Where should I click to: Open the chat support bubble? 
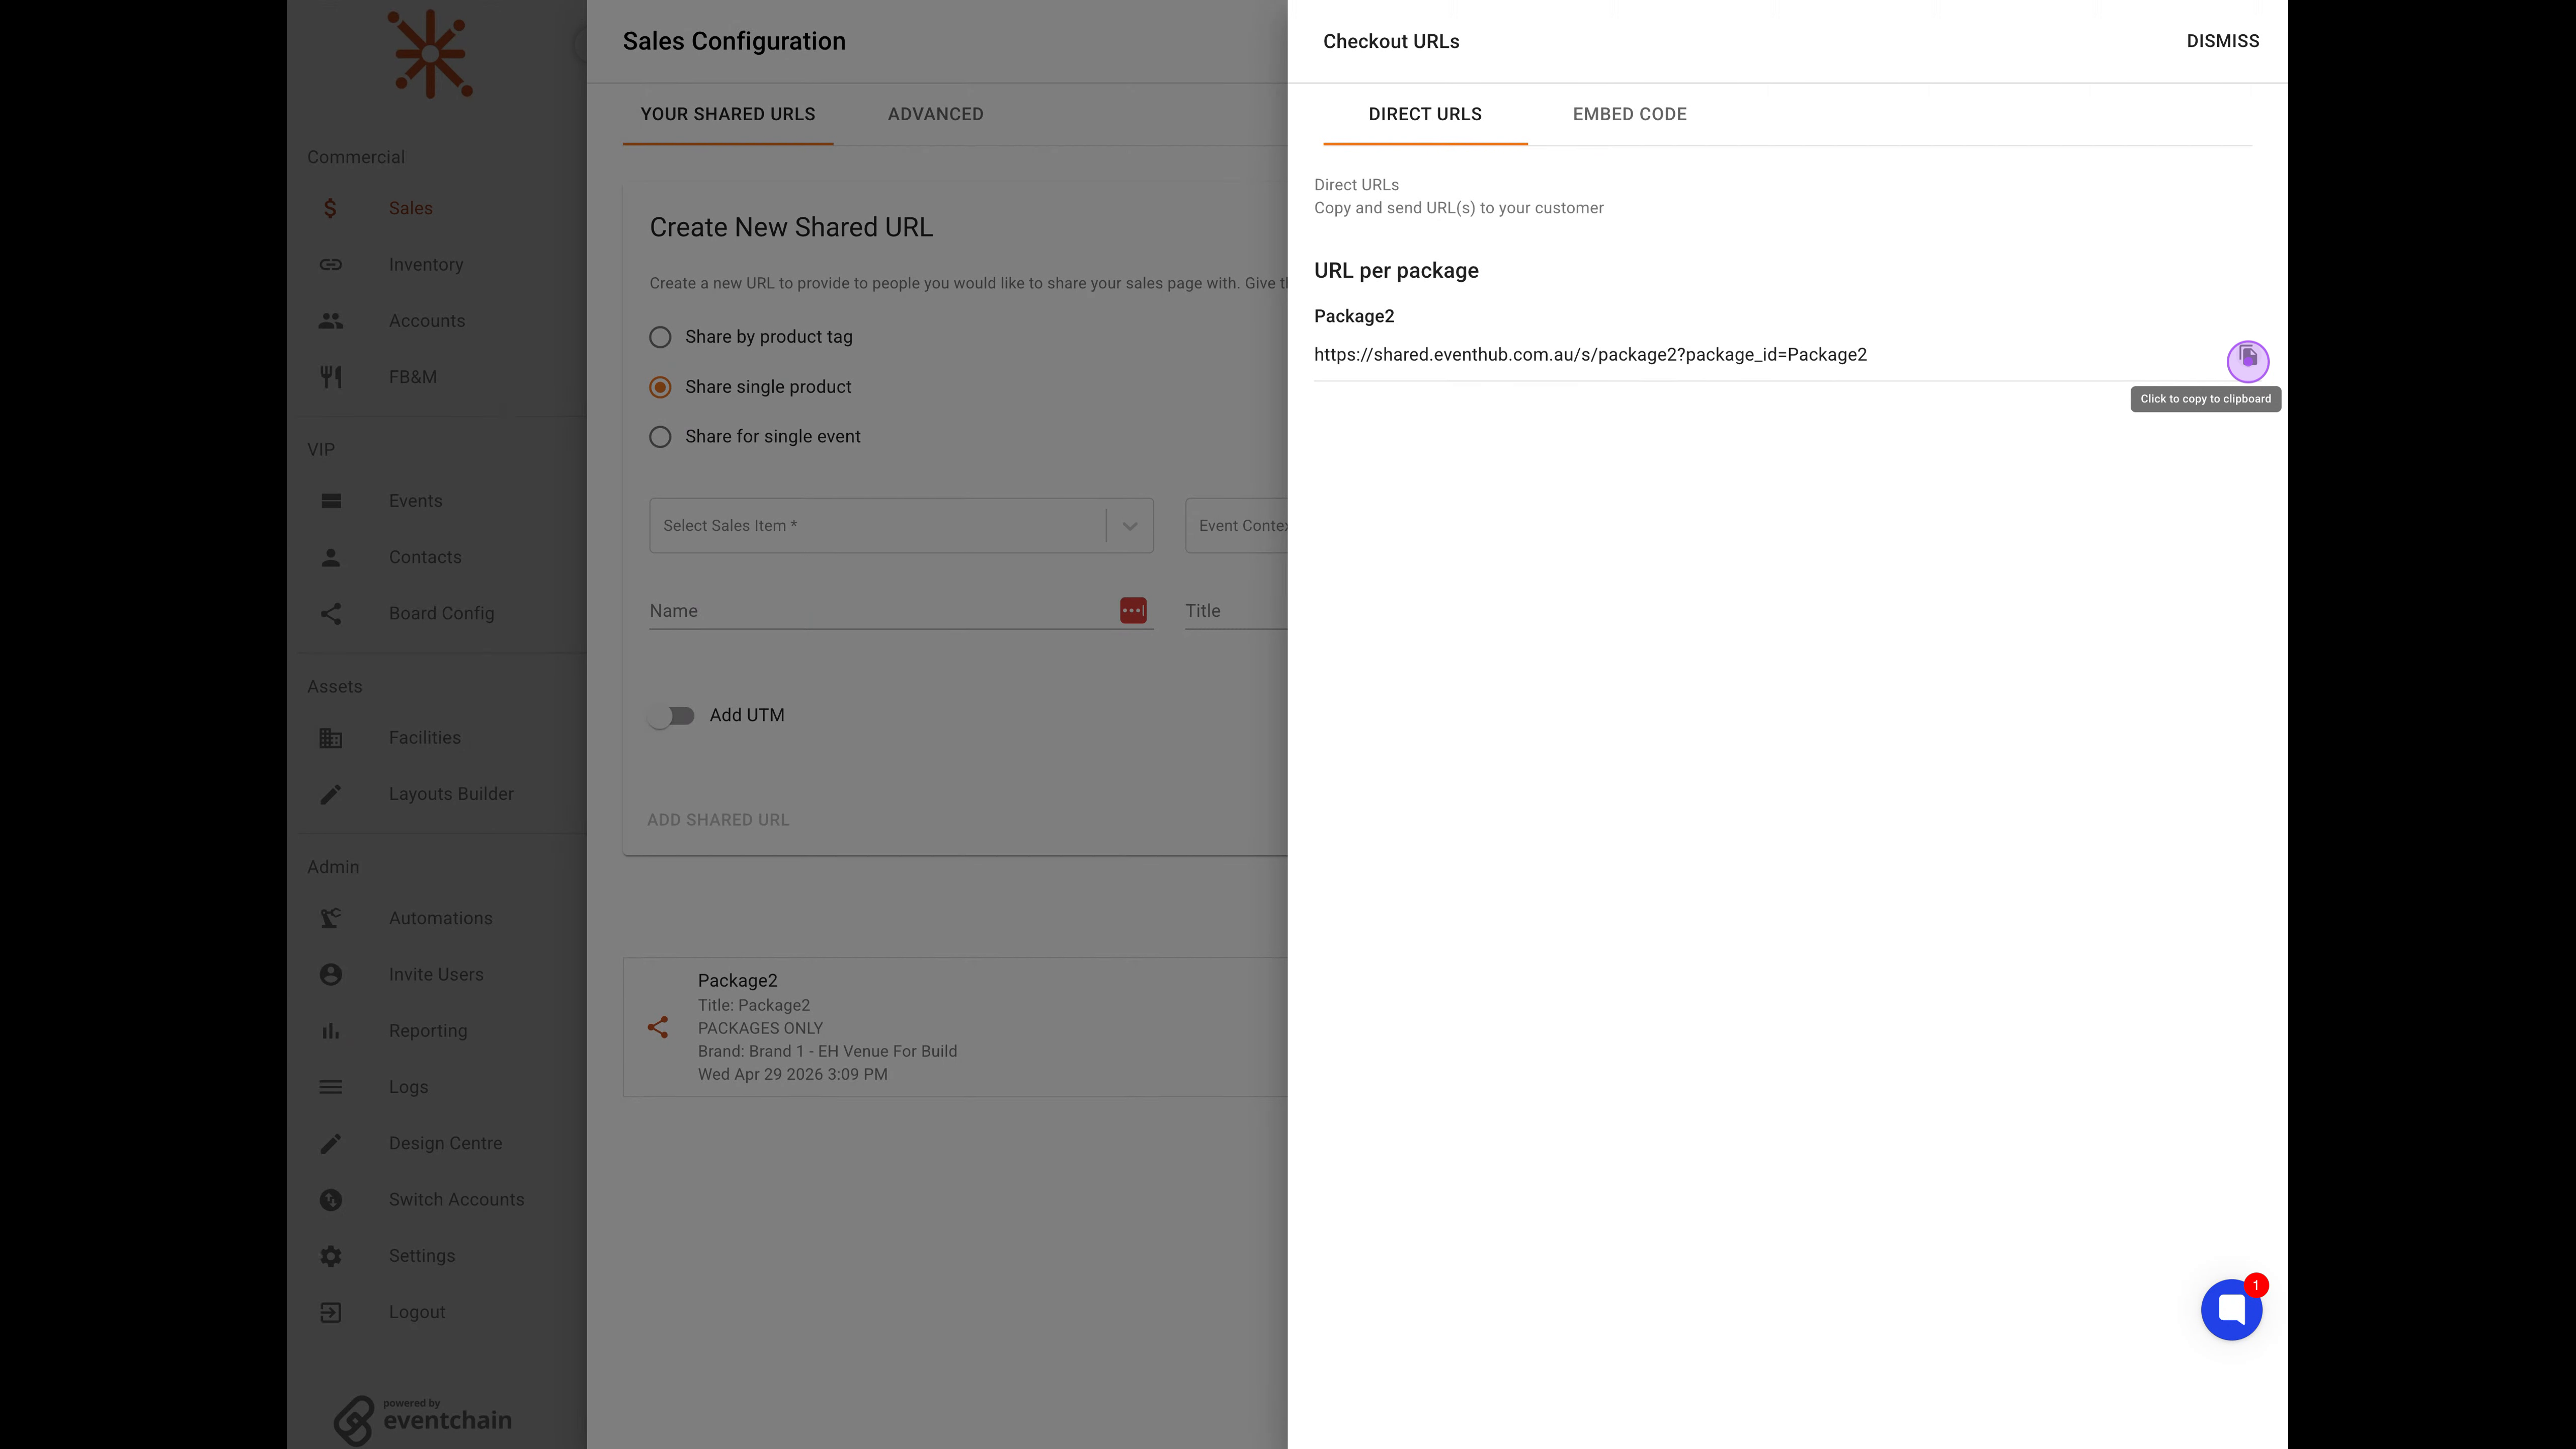[x=2231, y=1309]
